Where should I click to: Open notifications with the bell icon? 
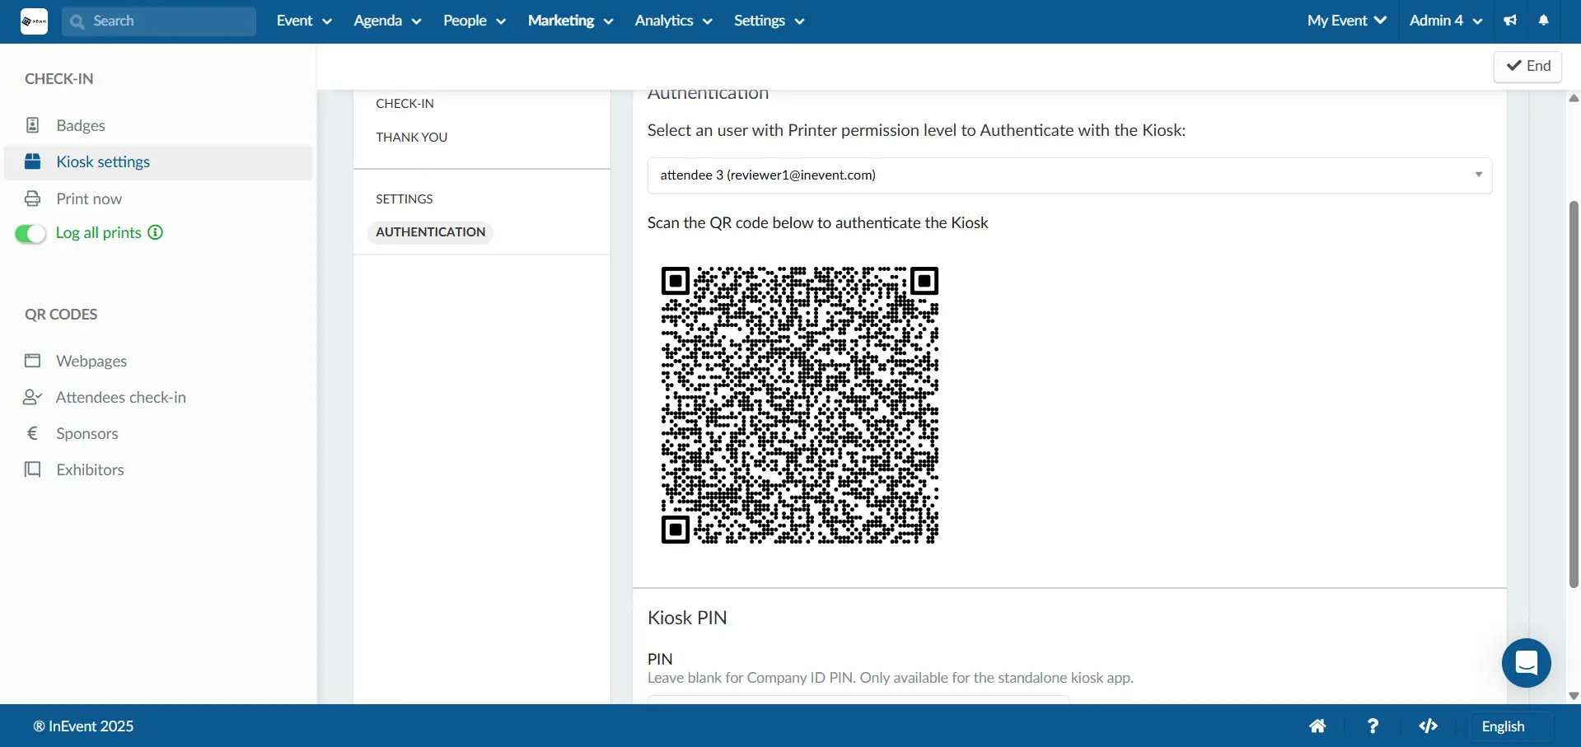(x=1545, y=21)
